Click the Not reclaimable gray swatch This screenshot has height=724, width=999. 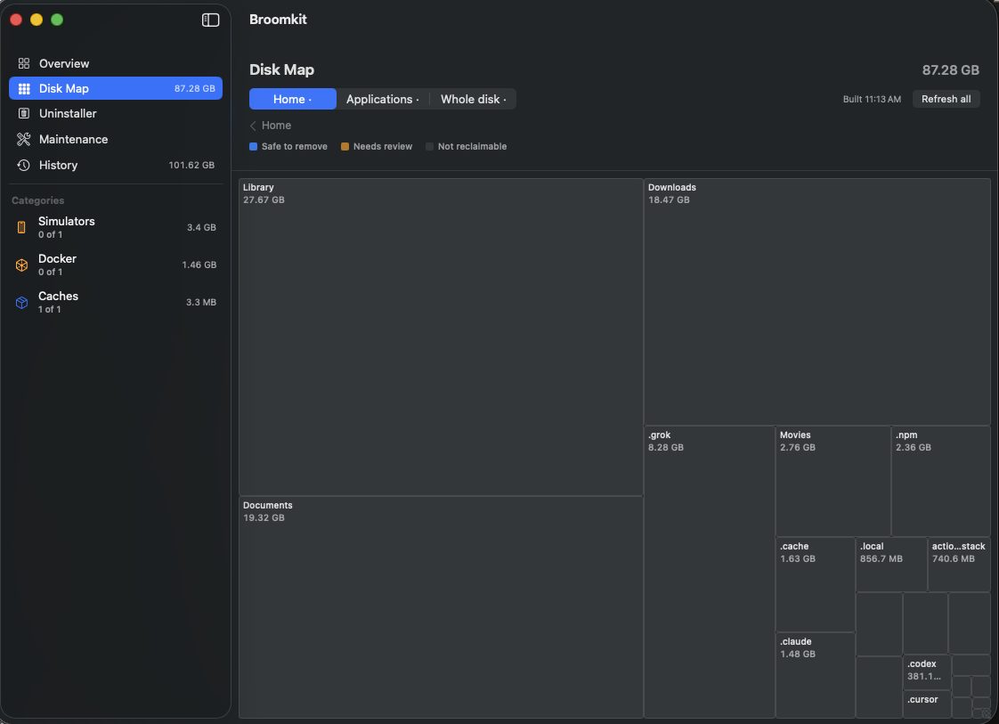(x=429, y=147)
